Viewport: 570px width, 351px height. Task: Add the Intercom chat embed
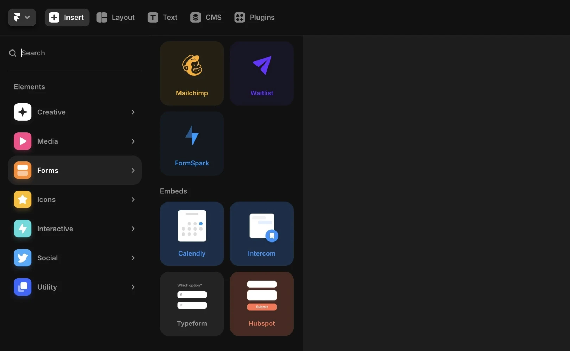(261, 233)
